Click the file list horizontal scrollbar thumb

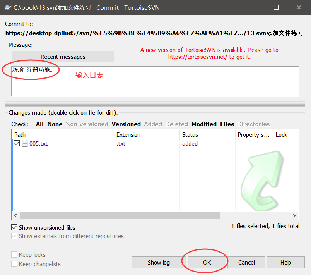[120, 215]
